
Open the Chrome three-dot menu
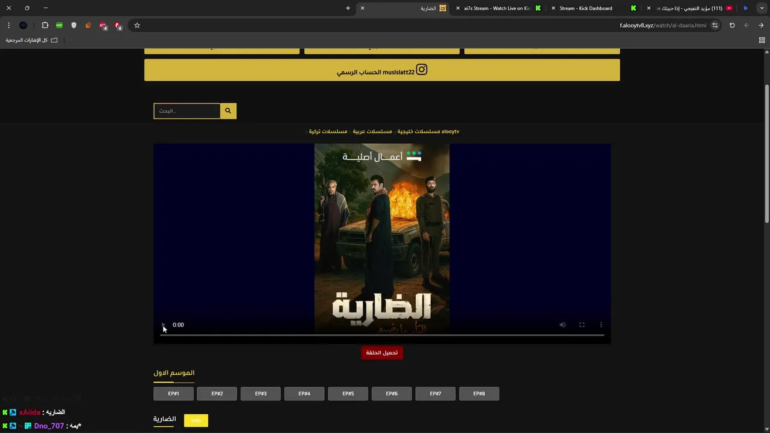8,25
